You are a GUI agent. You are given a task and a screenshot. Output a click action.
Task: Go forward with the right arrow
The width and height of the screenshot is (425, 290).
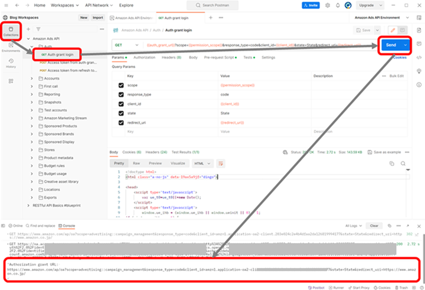(27, 5)
